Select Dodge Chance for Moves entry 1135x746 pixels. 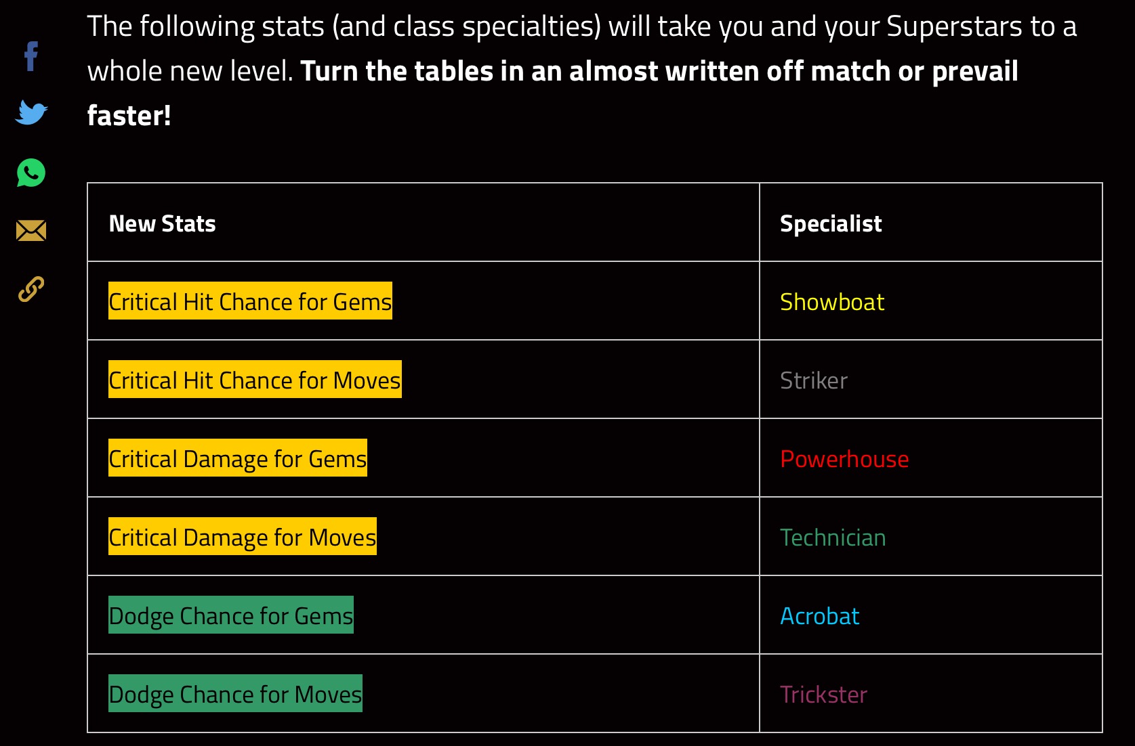coord(235,694)
